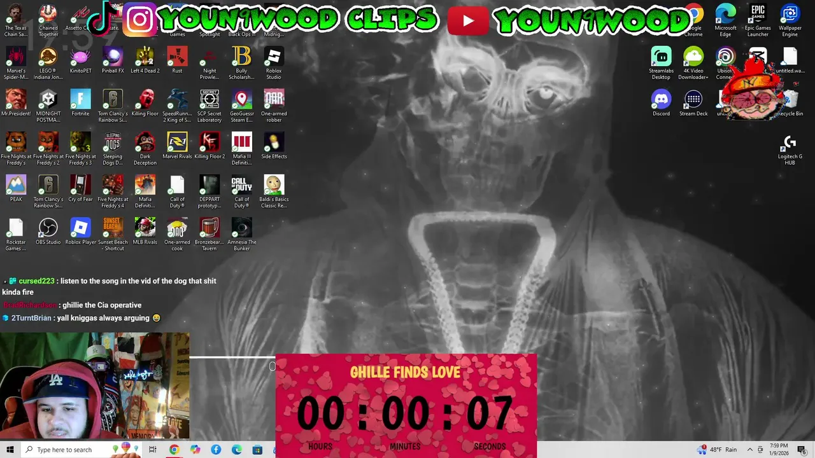Select the KinitoPET shortcut
This screenshot has width=815, height=458.
(x=80, y=60)
